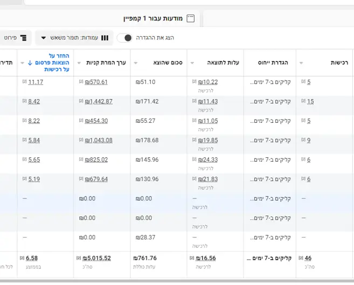This screenshot has width=354, height=285.
Task: Click cost per result ₪11.05
Action: coord(208,121)
